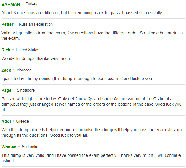Image resolution: width=186 pixels, height=168 pixels.
Task: Click the Turkey country label
Action: tap(31, 4)
